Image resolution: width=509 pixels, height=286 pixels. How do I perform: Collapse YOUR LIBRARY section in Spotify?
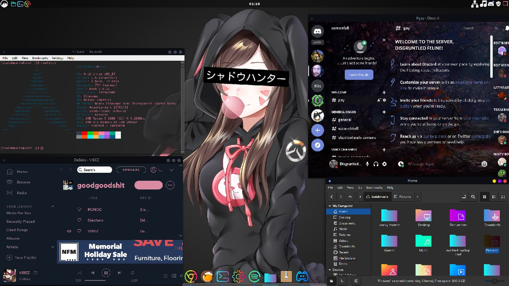point(53,206)
